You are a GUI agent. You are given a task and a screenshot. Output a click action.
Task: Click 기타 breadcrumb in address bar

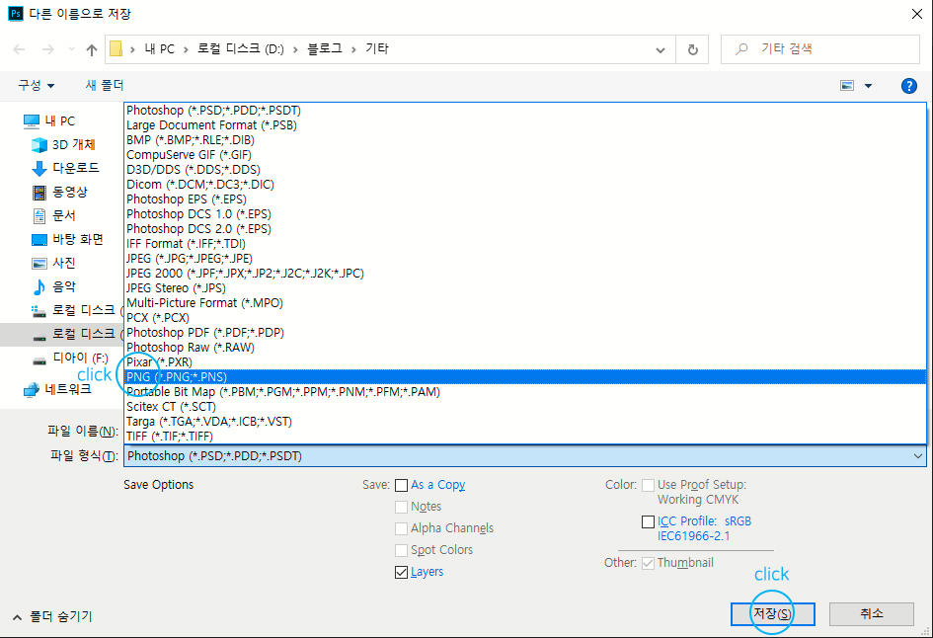376,48
